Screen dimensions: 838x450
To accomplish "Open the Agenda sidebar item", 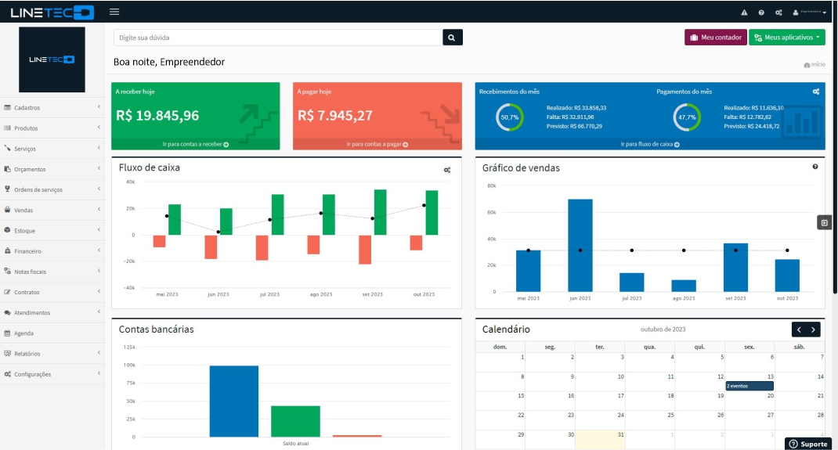I will pos(52,333).
